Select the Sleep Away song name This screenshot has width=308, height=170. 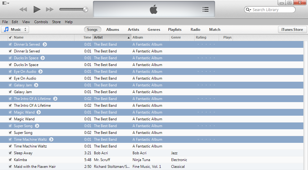pos(23,153)
